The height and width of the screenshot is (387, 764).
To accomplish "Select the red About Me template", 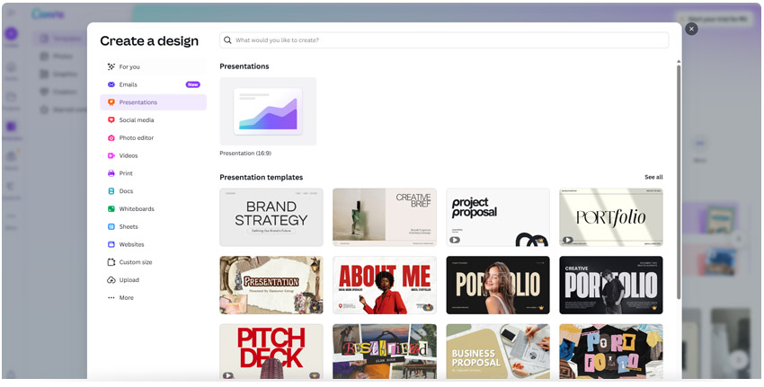I will (385, 286).
